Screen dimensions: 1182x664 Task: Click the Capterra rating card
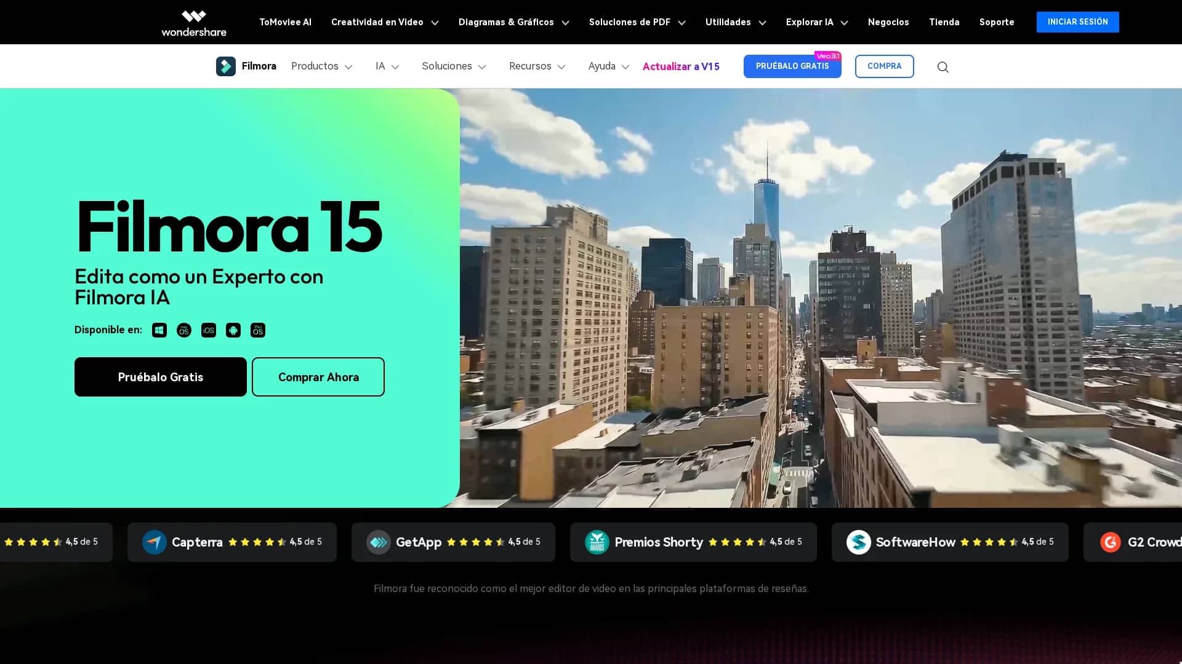coord(232,542)
